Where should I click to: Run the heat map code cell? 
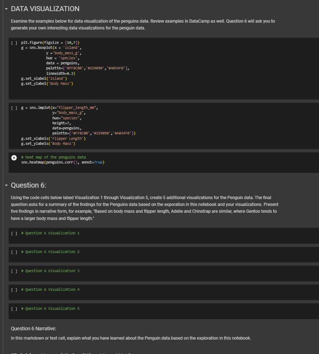coord(14,157)
